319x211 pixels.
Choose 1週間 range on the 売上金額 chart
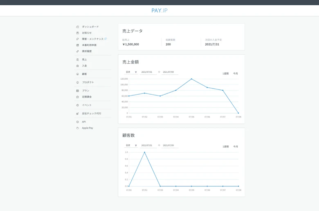(x=225, y=73)
